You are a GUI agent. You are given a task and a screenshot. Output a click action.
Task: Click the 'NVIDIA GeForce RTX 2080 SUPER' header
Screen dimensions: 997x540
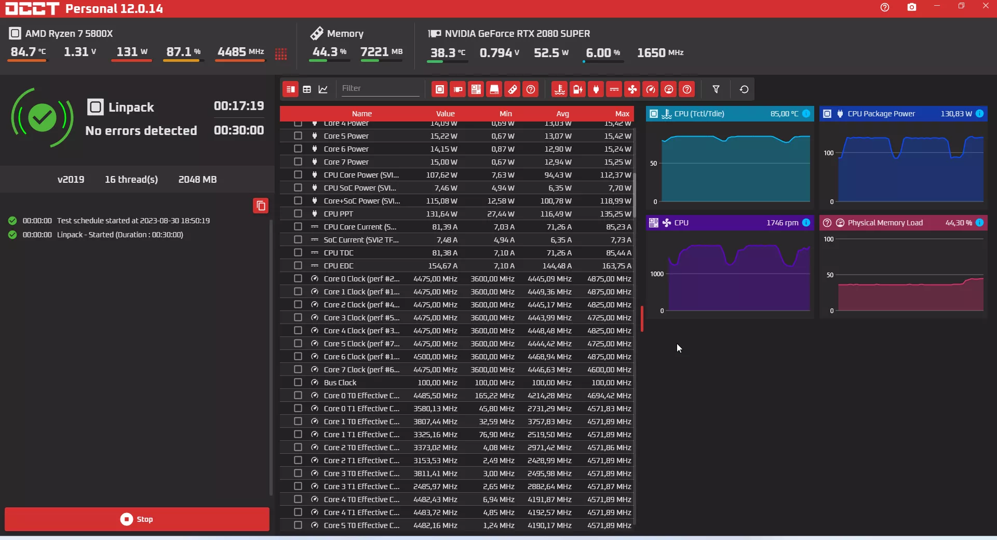[517, 34]
